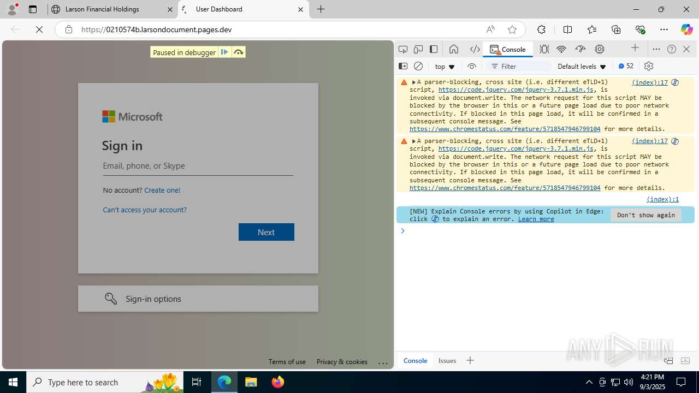The width and height of the screenshot is (699, 393).
Task: Open the ellipsis menu in page footer
Action: (x=383, y=362)
